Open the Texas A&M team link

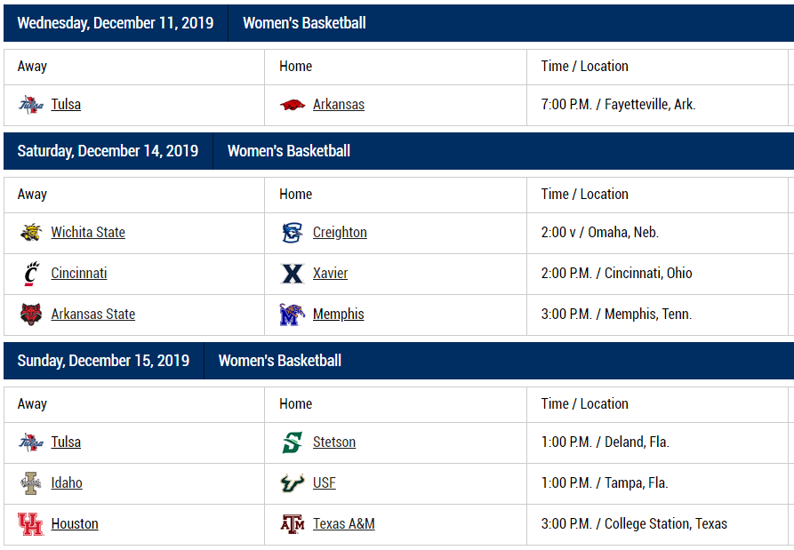click(343, 524)
